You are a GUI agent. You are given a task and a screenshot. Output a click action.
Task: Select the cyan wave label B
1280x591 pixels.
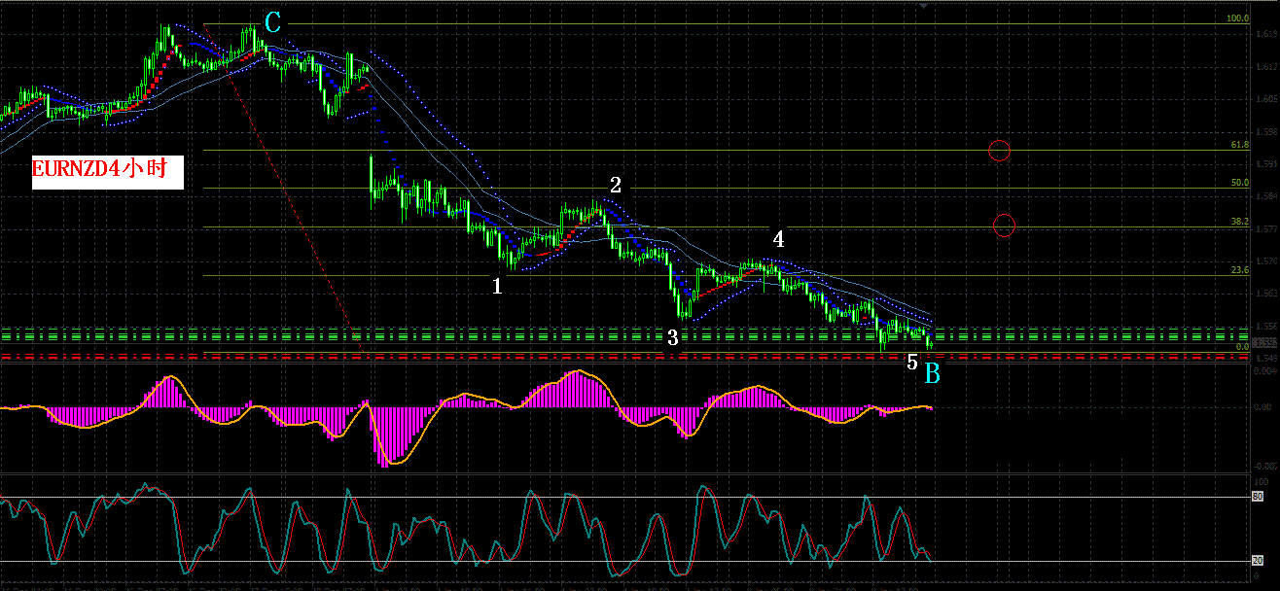932,372
